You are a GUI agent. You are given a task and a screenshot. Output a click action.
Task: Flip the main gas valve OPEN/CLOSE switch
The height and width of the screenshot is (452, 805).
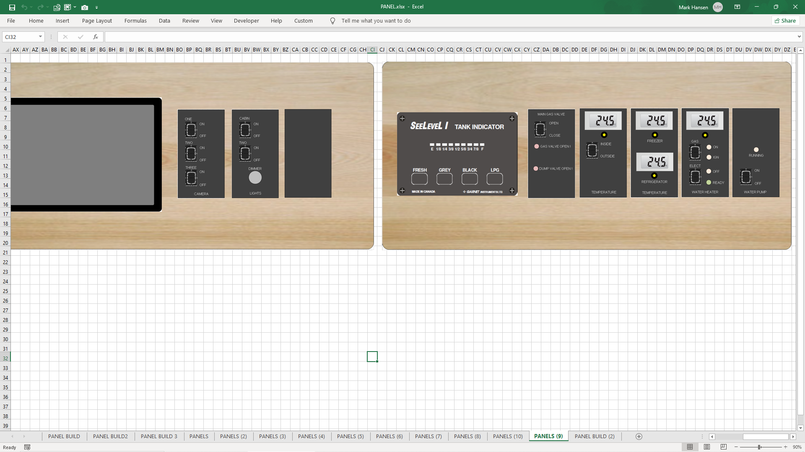tap(540, 129)
